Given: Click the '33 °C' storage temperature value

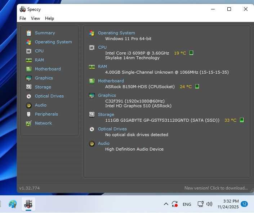Looking at the screenshot, I should click(x=230, y=121).
